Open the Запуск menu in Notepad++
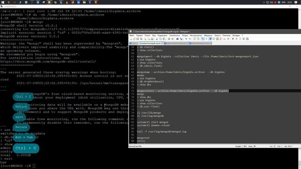 pyautogui.click(x=217, y=36)
